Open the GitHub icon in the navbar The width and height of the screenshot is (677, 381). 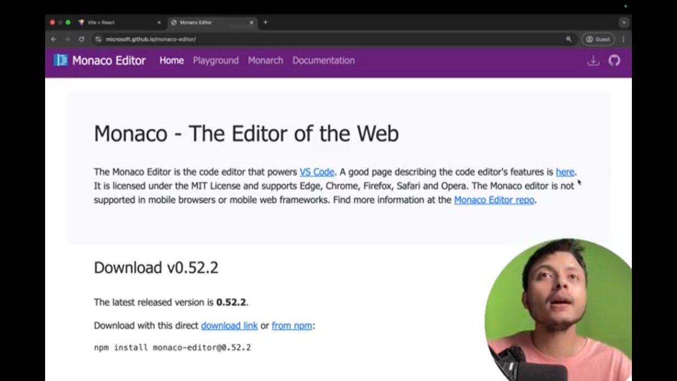[614, 60]
